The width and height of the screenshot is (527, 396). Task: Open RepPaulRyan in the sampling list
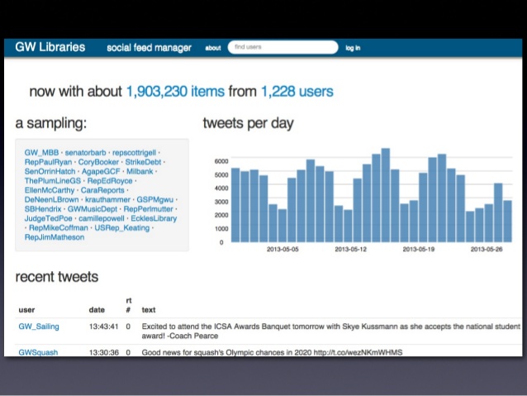pyautogui.click(x=49, y=162)
